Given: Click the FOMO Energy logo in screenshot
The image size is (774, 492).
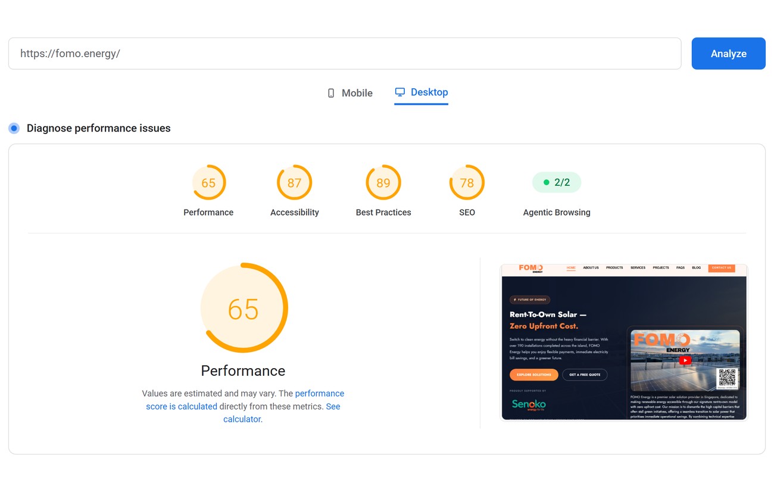Looking at the screenshot, I should (530, 268).
